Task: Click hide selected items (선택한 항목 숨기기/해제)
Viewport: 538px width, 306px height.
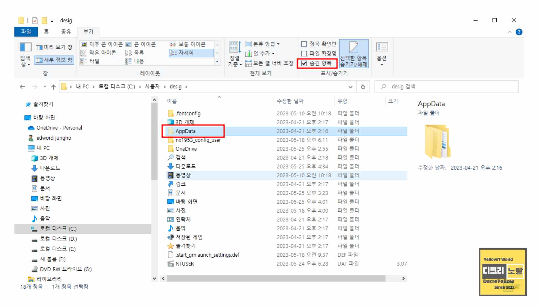Action: pos(354,54)
